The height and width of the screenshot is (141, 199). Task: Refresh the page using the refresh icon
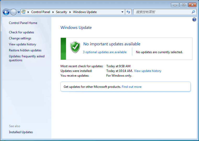[128, 12]
